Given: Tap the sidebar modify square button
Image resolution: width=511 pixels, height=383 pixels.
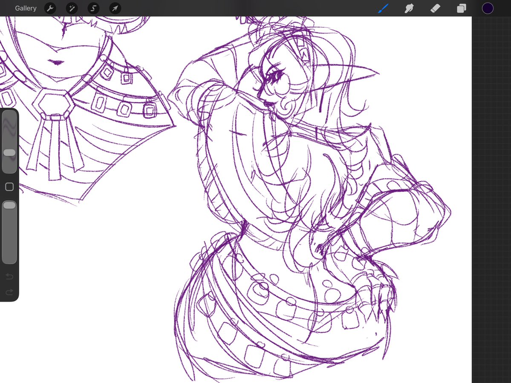Looking at the screenshot, I should click(9, 187).
